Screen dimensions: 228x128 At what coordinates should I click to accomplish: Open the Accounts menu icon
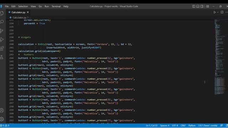coord(2,111)
